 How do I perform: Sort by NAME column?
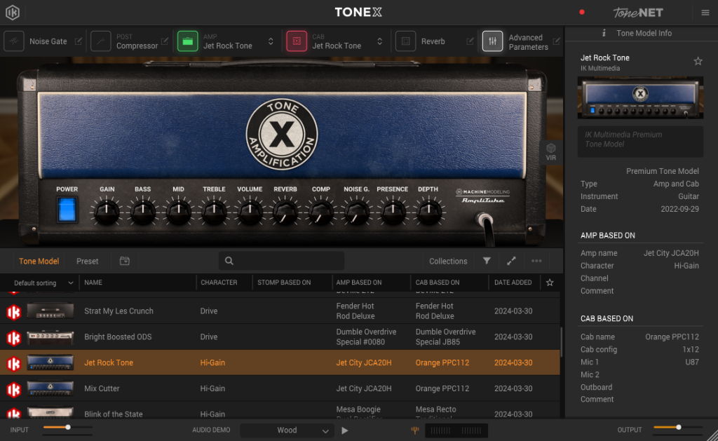93,283
